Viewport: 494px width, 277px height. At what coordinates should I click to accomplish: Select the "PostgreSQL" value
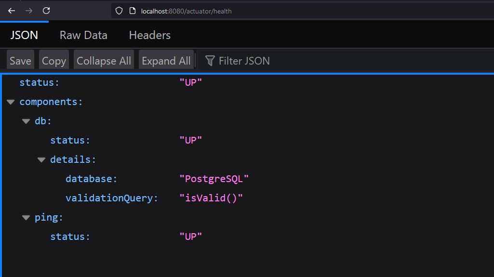coord(214,179)
